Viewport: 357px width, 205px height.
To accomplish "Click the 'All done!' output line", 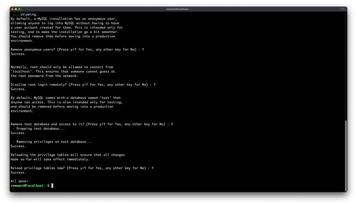I will click(19, 181).
